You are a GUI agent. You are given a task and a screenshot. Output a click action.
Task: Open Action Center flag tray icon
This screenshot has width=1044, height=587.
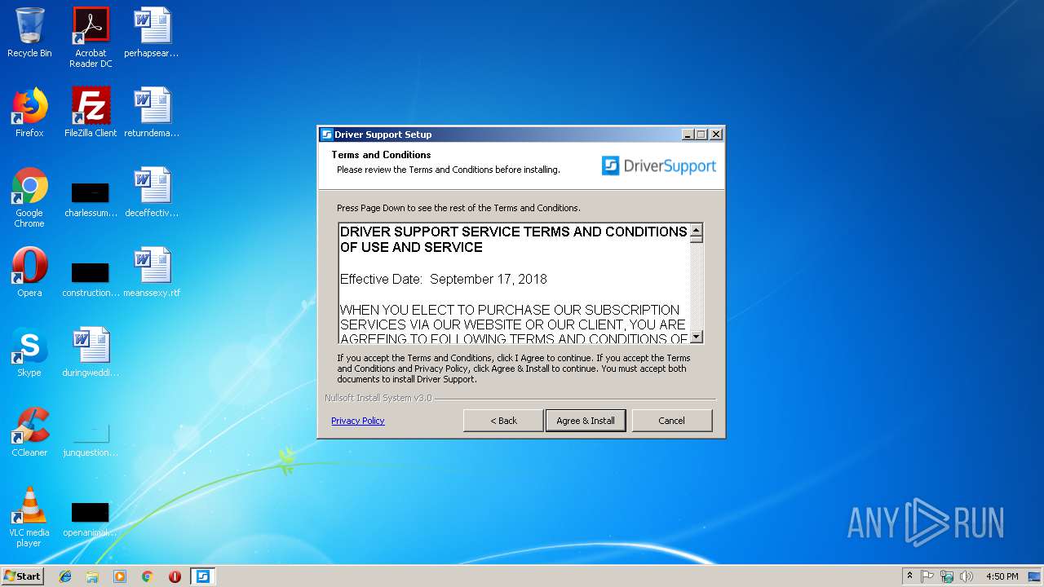(927, 576)
